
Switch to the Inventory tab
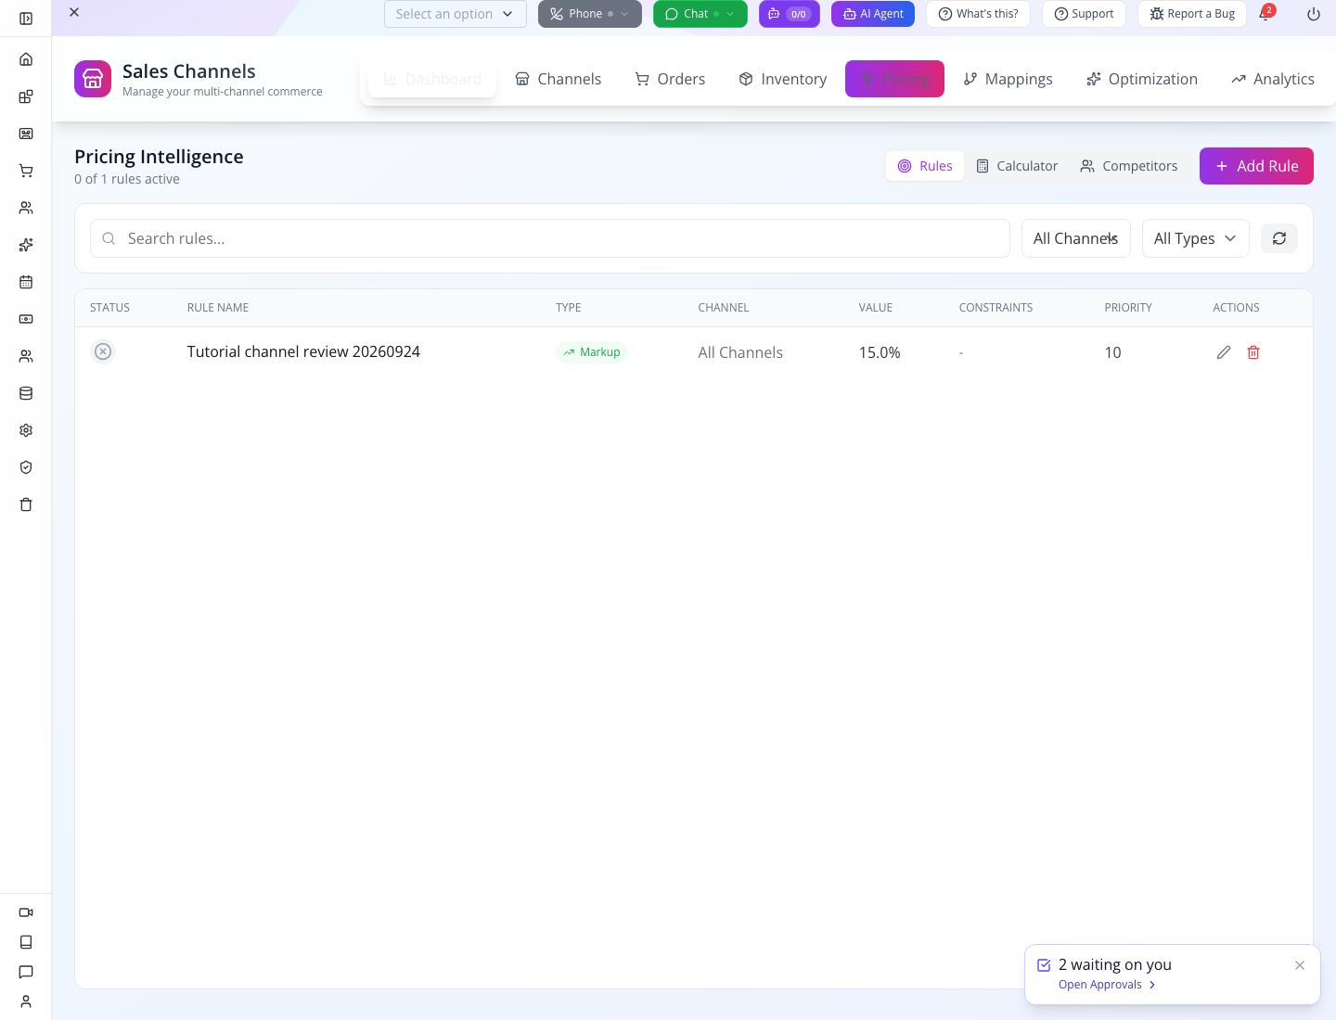tap(783, 79)
